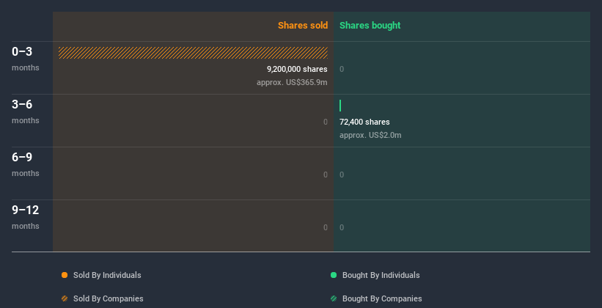Image resolution: width=602 pixels, height=308 pixels.
Task: Select the Sold By Individuals legend label
Action: pyautogui.click(x=107, y=275)
